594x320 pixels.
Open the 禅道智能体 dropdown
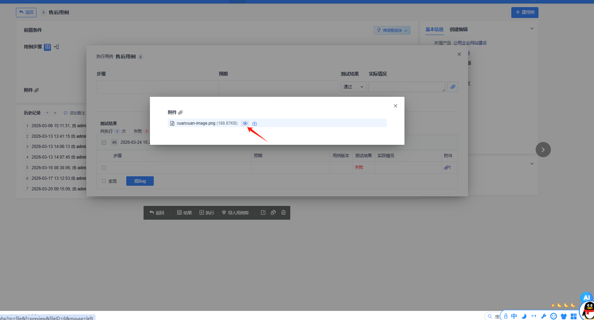392,30
